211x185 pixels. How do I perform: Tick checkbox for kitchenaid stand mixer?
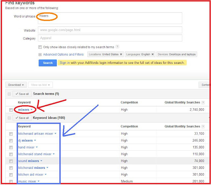11,154
